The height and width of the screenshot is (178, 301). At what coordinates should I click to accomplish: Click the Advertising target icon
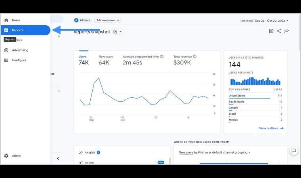(x=6, y=50)
